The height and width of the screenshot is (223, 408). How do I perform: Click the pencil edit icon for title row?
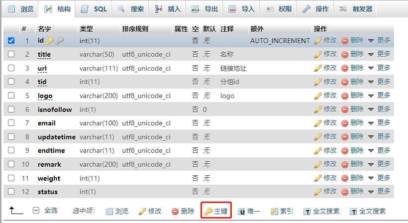coord(318,54)
